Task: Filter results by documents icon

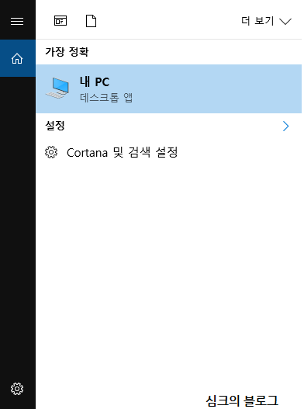Action: (91, 21)
